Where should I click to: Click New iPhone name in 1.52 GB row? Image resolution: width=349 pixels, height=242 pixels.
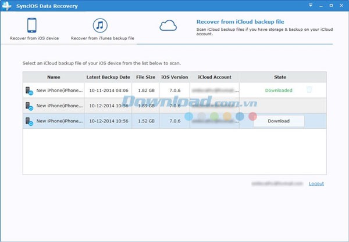tap(59, 121)
